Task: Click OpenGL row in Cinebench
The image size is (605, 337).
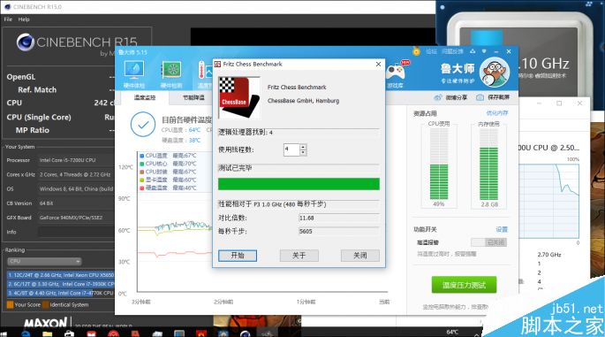Action: click(x=60, y=77)
